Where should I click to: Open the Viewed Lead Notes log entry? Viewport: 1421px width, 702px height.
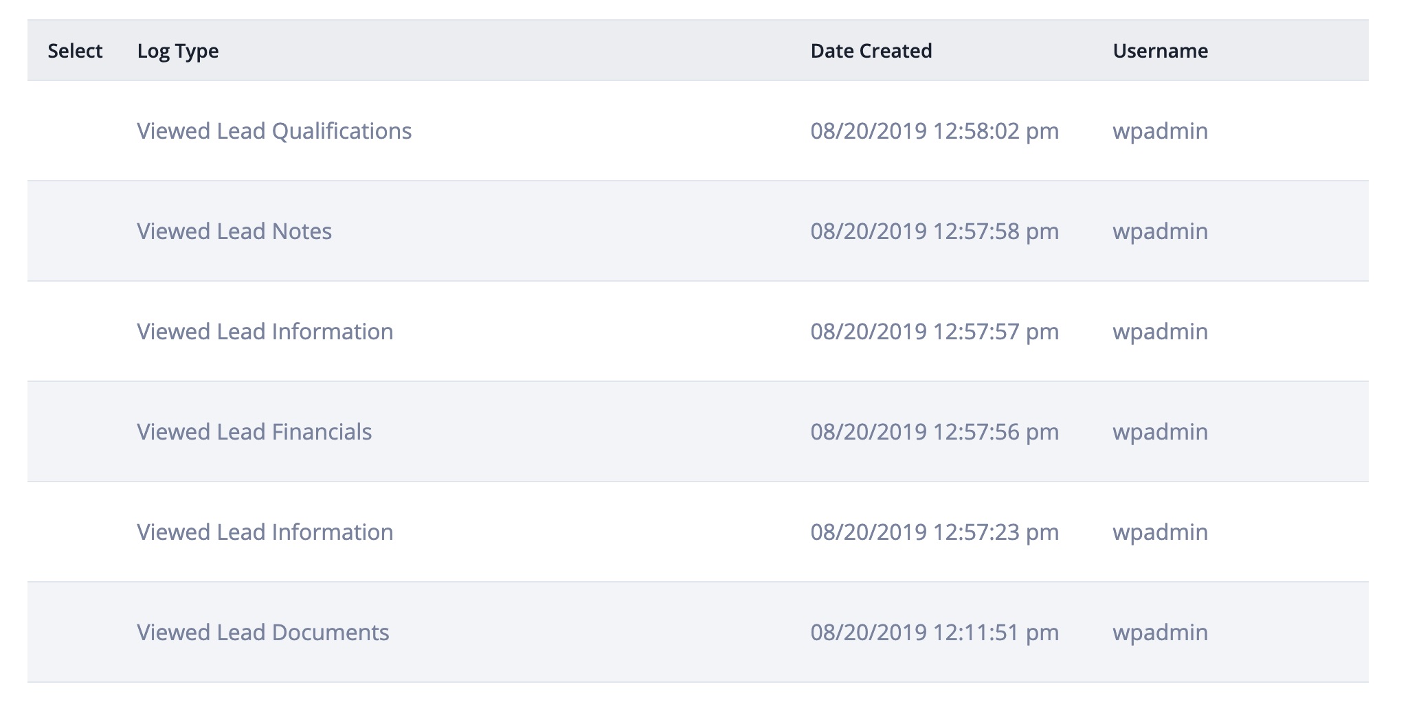(x=234, y=231)
